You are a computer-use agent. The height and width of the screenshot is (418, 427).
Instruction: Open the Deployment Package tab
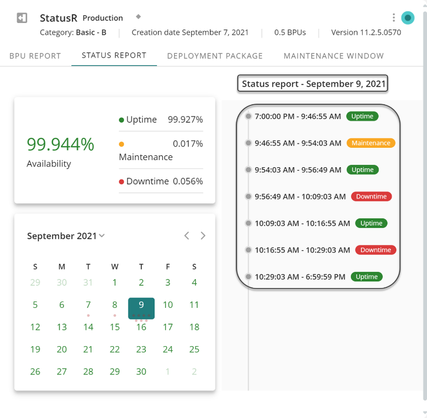pyautogui.click(x=215, y=56)
